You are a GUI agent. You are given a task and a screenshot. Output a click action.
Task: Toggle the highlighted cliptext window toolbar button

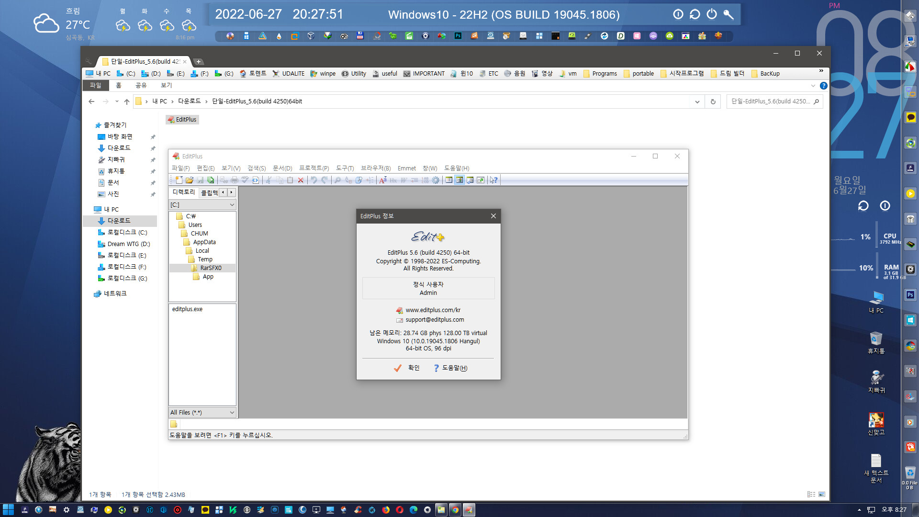459,180
